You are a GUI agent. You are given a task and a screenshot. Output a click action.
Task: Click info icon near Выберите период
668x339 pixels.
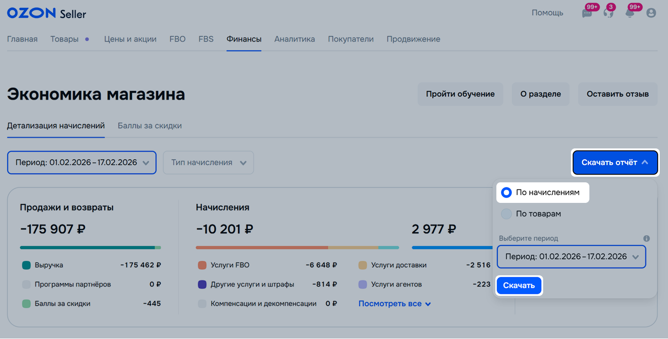click(646, 238)
